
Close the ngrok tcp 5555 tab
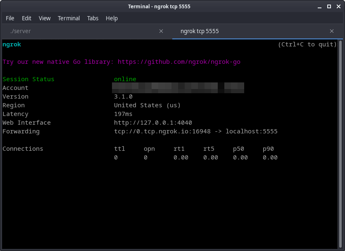[x=332, y=31]
